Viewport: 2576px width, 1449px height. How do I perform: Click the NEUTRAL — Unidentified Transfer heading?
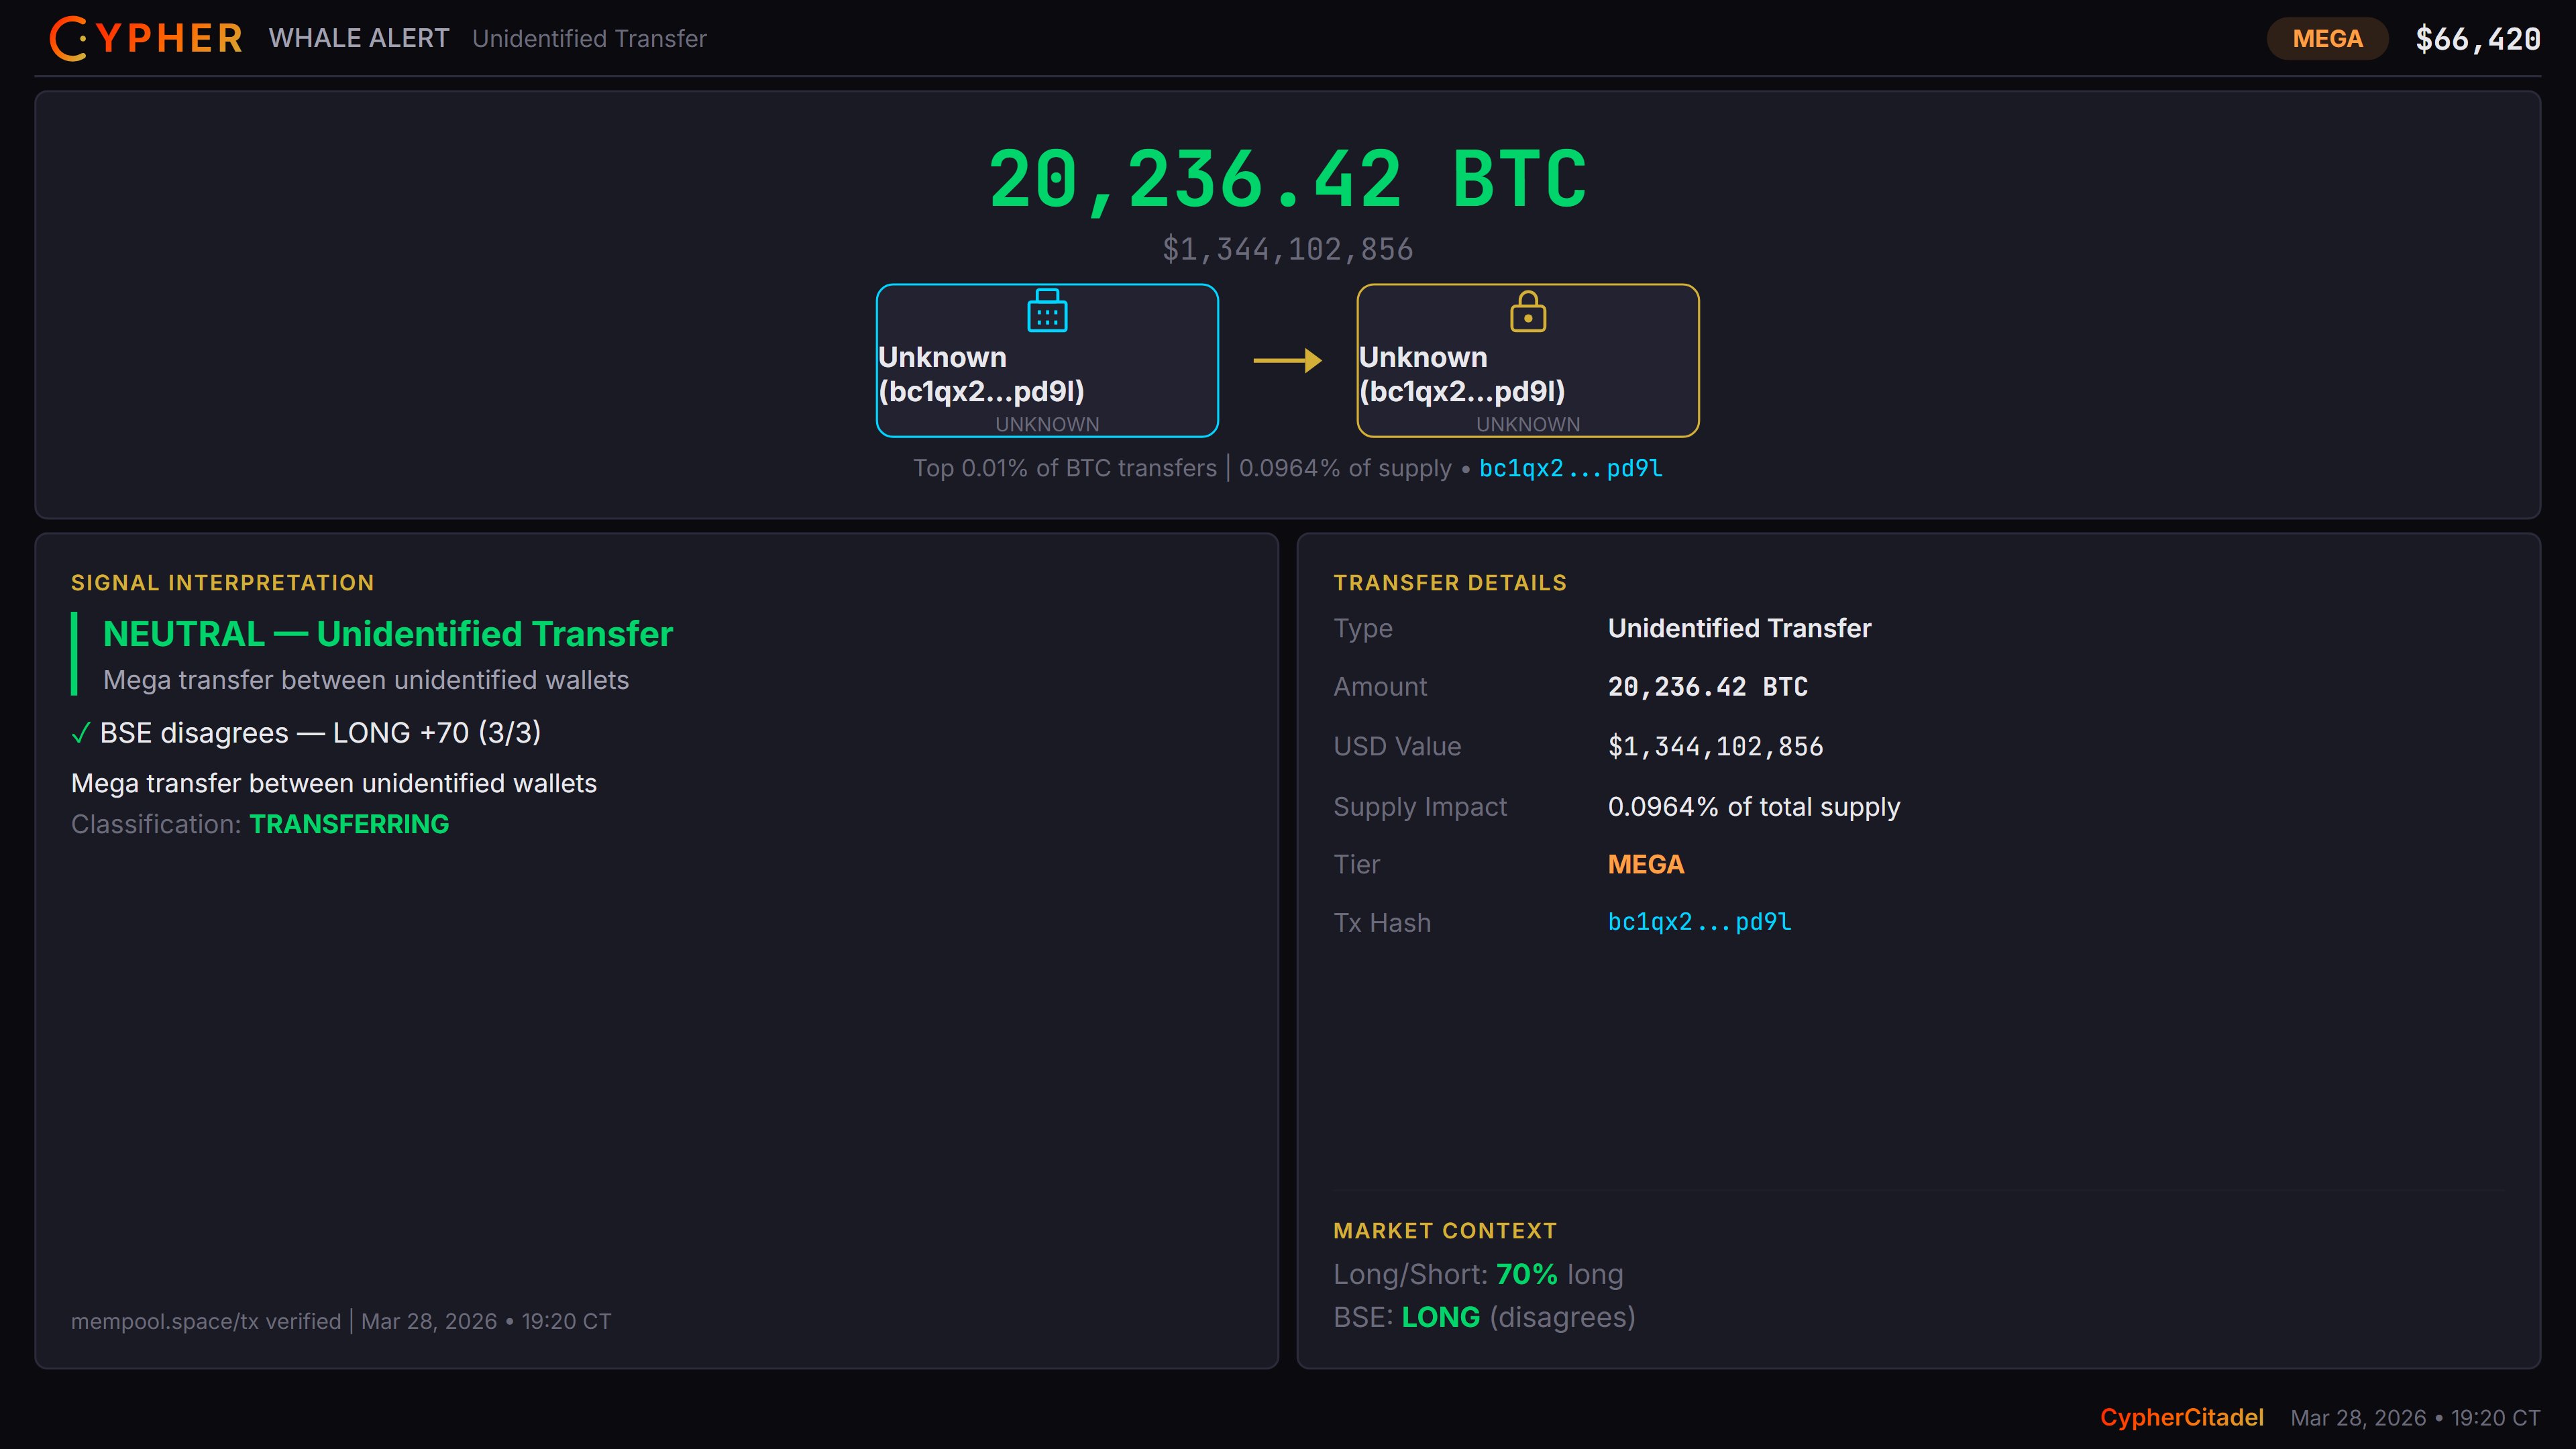tap(388, 634)
